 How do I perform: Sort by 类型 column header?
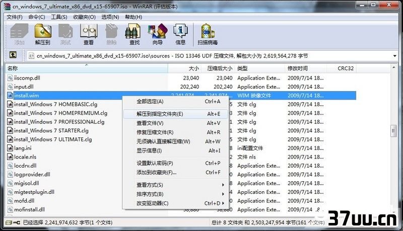260,68
